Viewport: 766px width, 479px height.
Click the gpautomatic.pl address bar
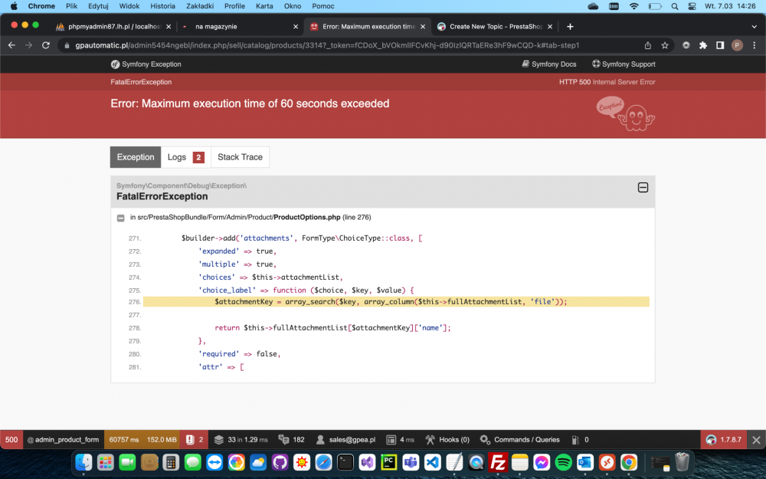(327, 45)
